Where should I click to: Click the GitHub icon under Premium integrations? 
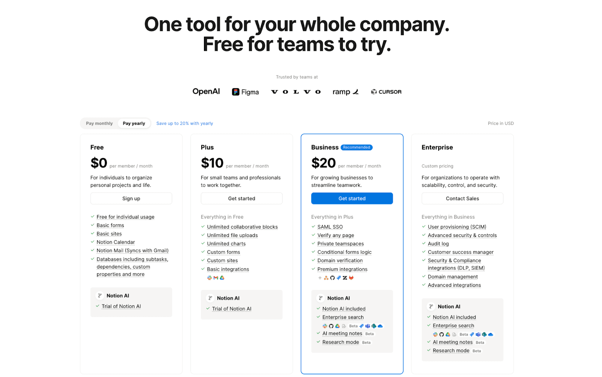pos(332,278)
